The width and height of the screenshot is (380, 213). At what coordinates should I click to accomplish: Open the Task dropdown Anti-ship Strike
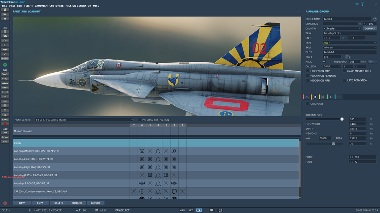coord(350,33)
